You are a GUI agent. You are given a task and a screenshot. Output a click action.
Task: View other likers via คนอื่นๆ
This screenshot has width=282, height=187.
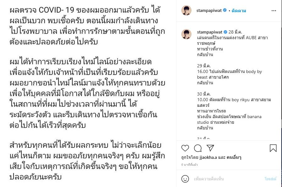tap(234, 158)
